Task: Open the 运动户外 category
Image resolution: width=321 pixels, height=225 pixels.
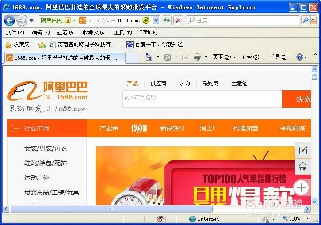Action: 36,178
